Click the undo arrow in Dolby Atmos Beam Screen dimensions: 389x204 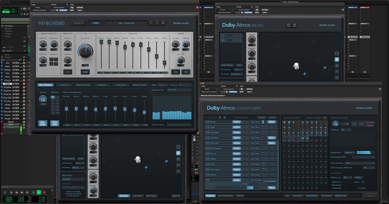288,25
